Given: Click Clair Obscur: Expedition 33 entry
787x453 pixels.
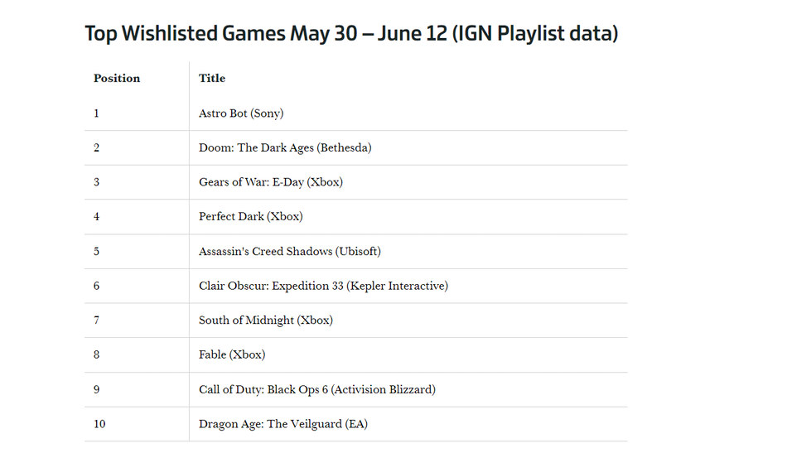Looking at the screenshot, I should 323,286.
